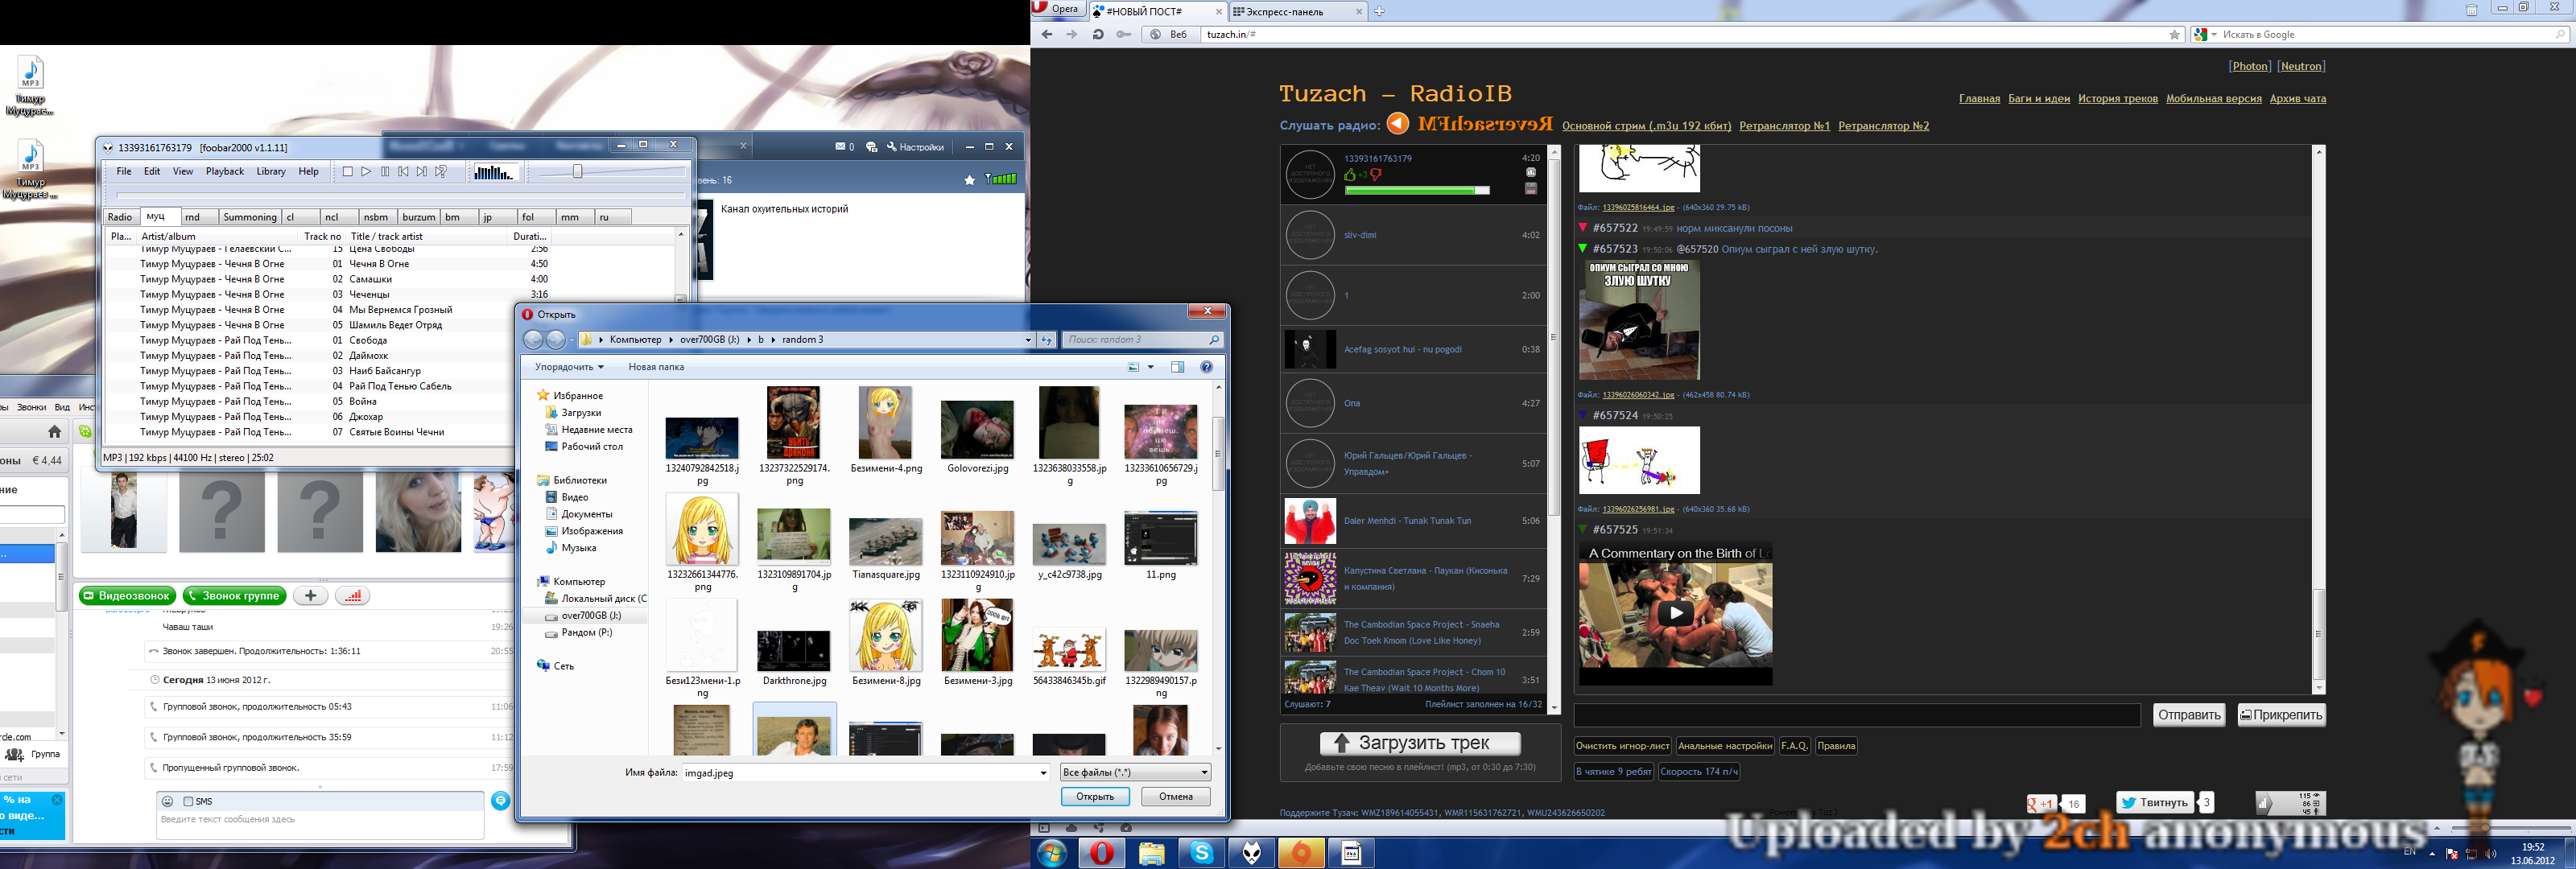The height and width of the screenshot is (869, 2576).
Task: Focus the Поиск: random 3 search field
Action: pyautogui.click(x=1142, y=340)
